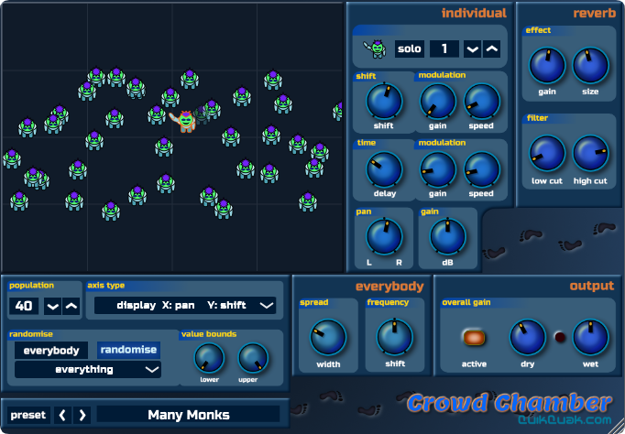Click the output dry knob
Viewport: 625px width, 434px height.
(x=527, y=337)
